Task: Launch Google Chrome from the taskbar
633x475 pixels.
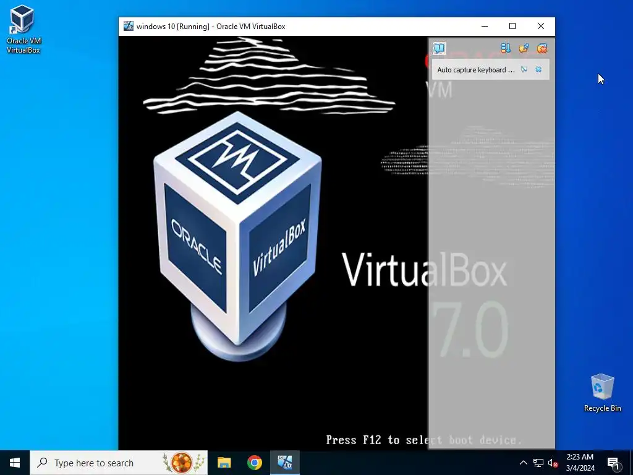Action: click(254, 463)
